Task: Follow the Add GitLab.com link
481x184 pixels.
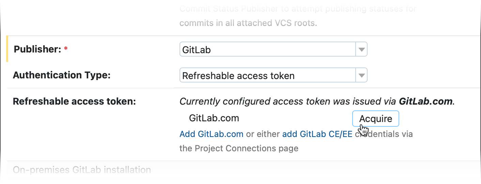Action: point(211,134)
